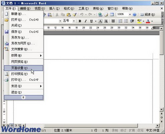Open the 工具(T) menu
The height and width of the screenshot is (134, 165).
click(84, 8)
